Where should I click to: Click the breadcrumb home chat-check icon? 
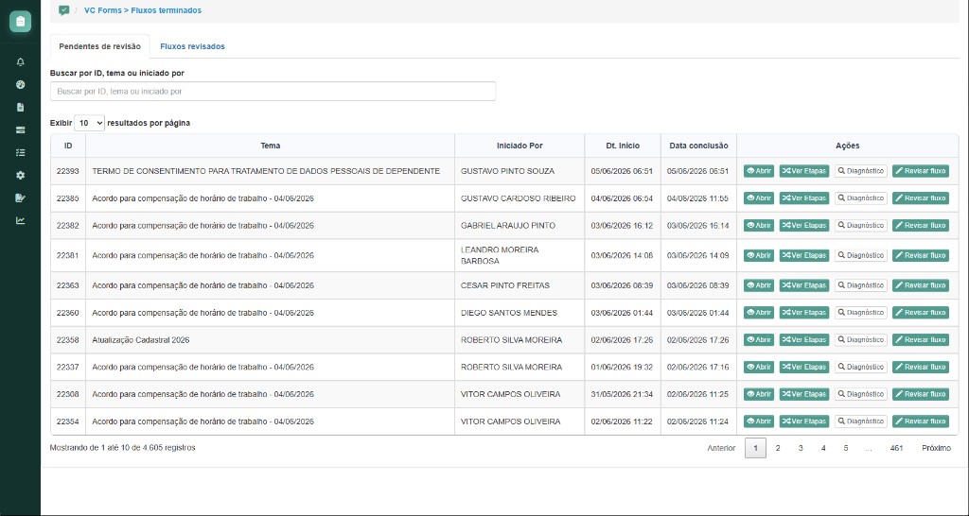pos(63,10)
